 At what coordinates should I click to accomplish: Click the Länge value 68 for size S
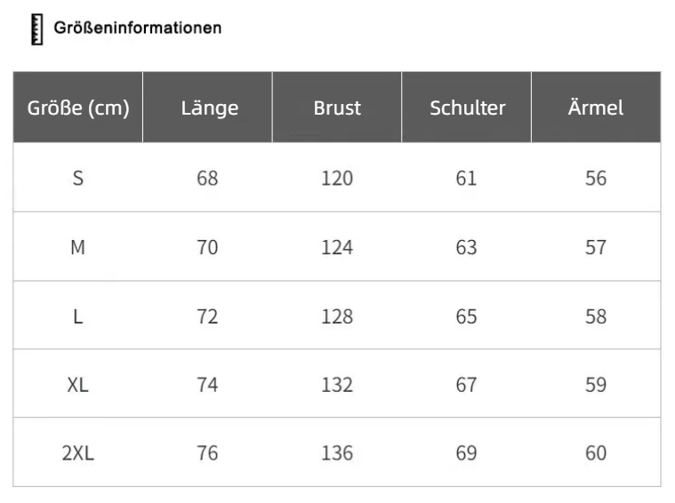tap(207, 179)
